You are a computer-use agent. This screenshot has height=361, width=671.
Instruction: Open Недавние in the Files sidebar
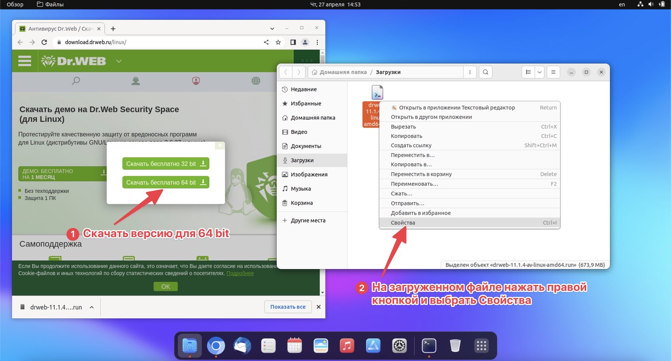312,89
